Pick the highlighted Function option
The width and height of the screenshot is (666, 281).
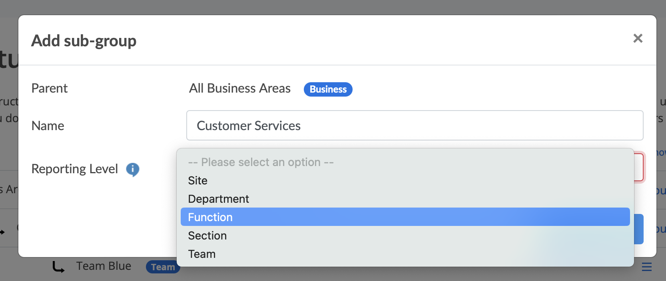[210, 217]
